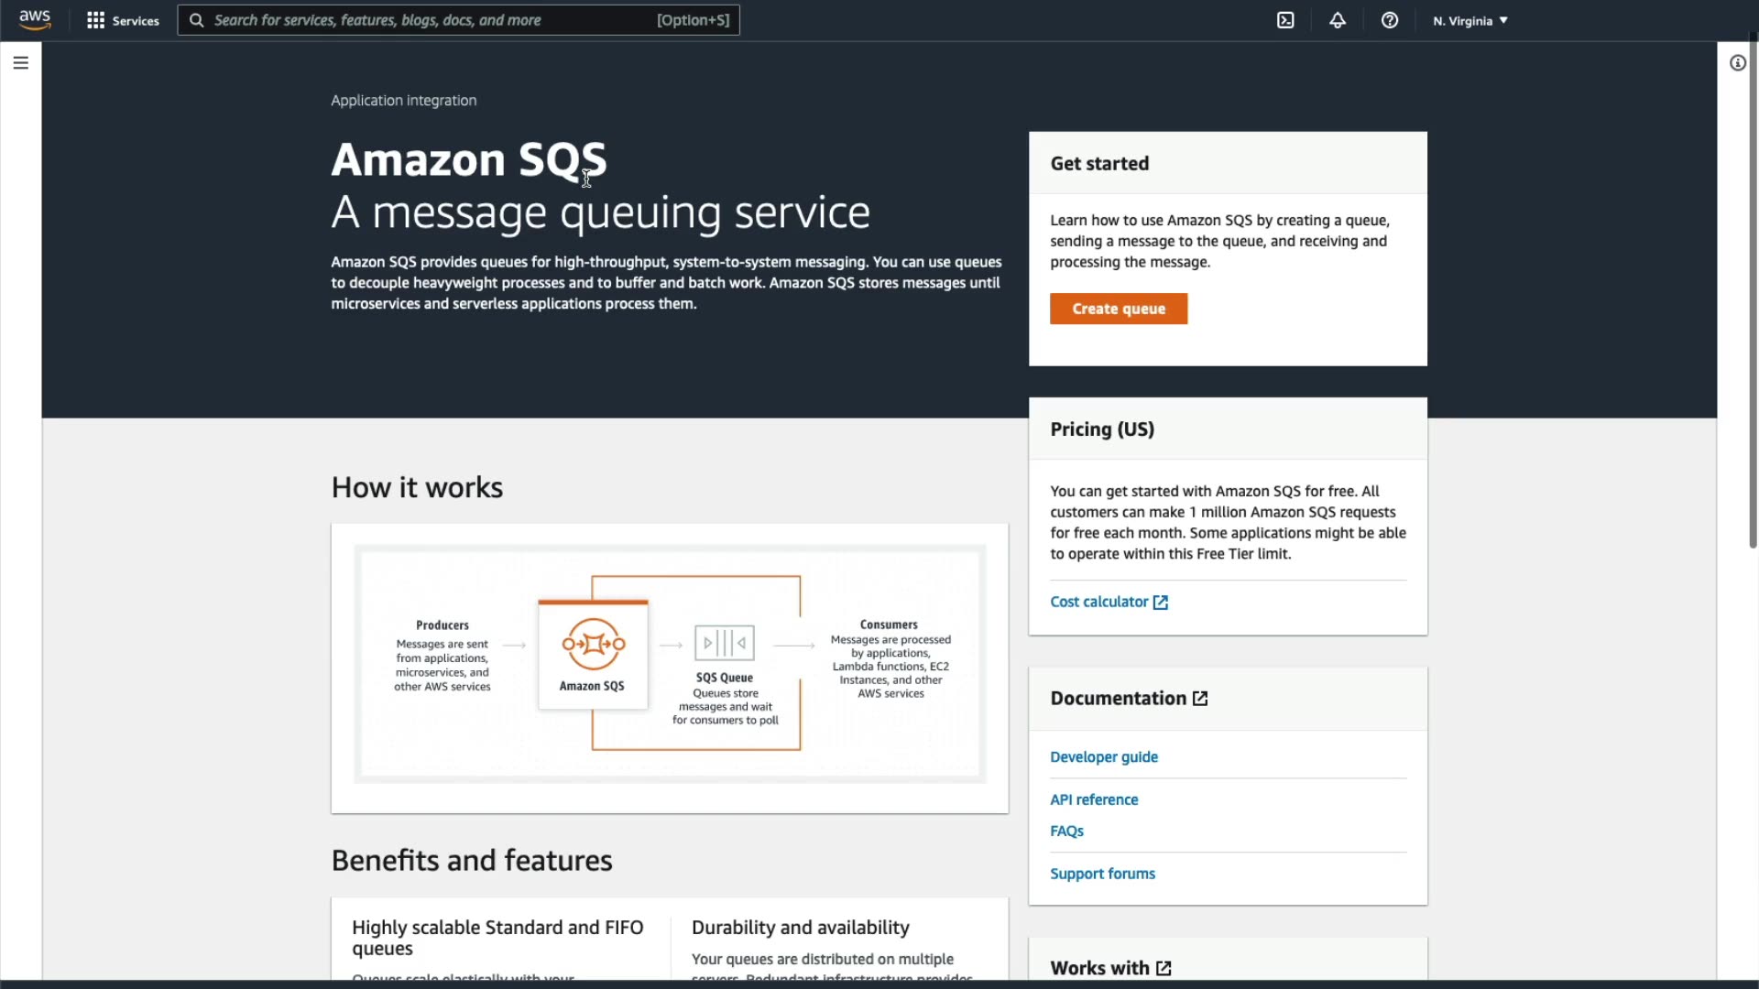Open the Developer guide link

(x=1103, y=756)
